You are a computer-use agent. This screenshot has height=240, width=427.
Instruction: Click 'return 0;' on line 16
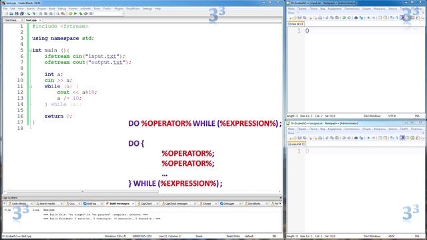[58, 116]
